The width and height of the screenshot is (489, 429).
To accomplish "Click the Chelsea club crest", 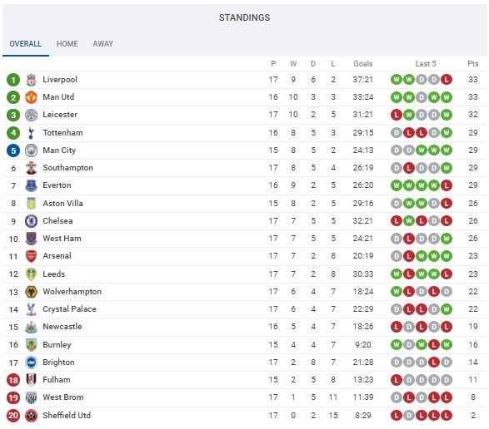I will tap(31, 221).
